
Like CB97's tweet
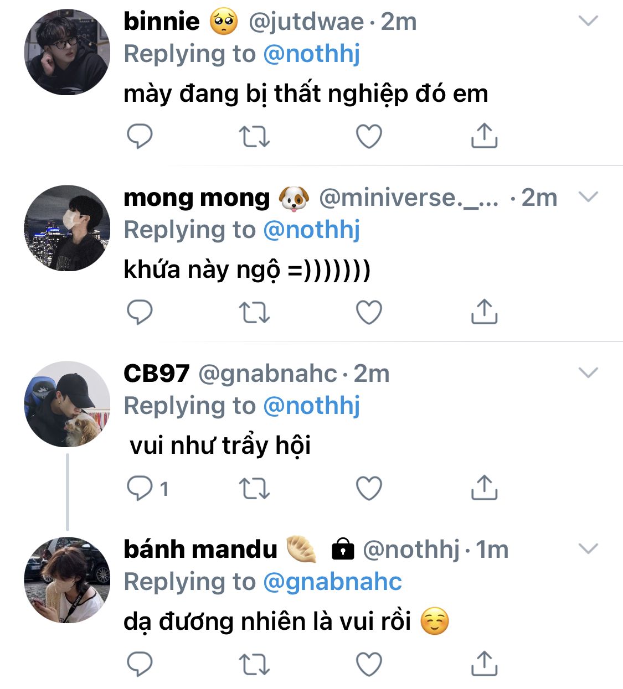[x=369, y=488]
